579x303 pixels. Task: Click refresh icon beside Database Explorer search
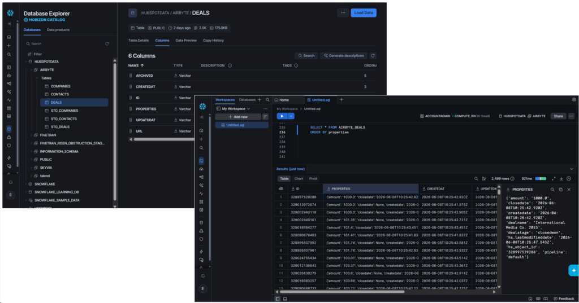[107, 43]
